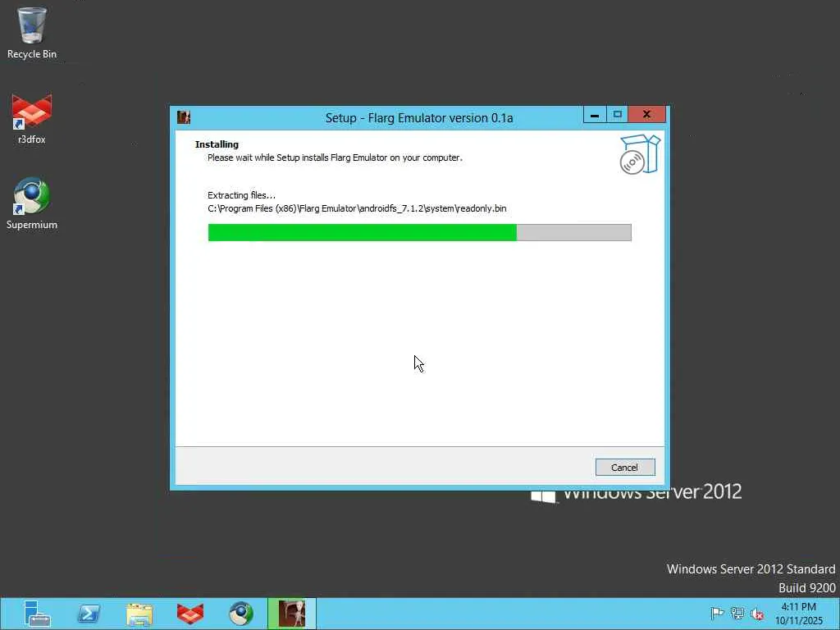The width and height of the screenshot is (840, 630).
Task: Open Action Center flag tray icon
Action: tap(717, 614)
